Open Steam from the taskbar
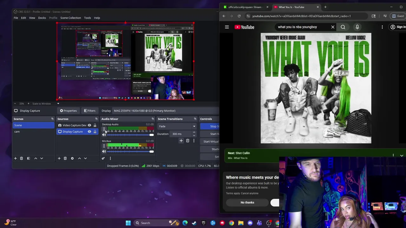This screenshot has width=406, height=228. click(x=194, y=223)
